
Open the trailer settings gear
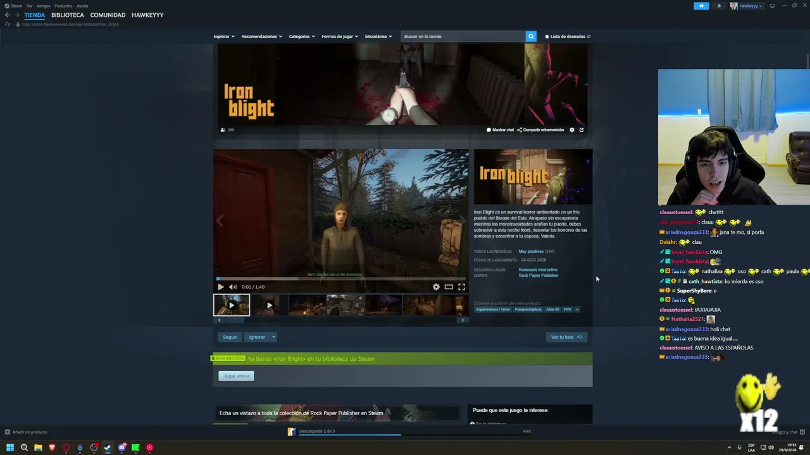pos(436,287)
